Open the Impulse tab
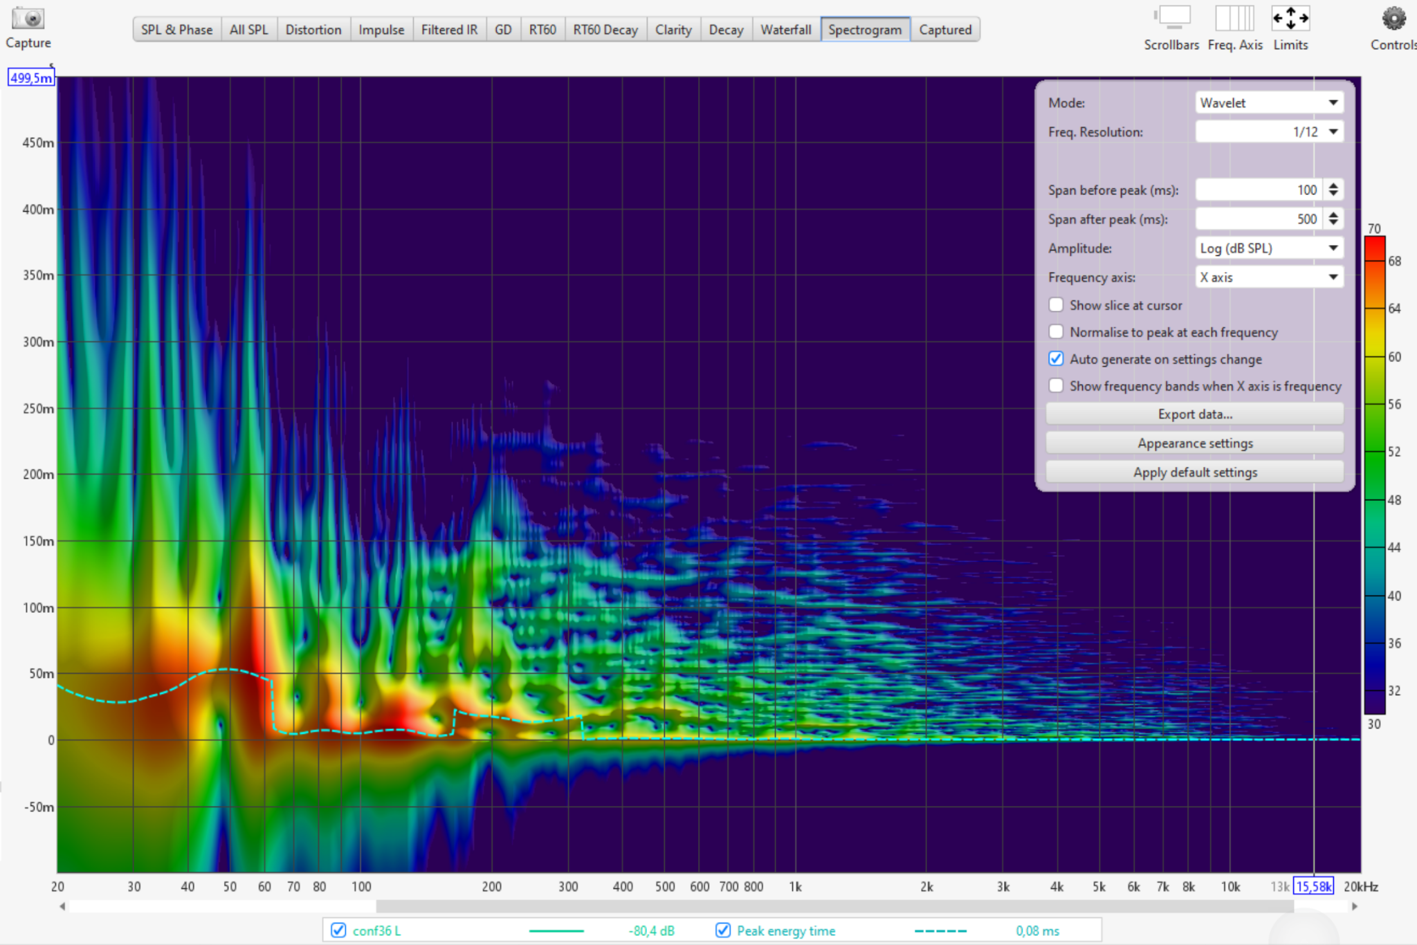The height and width of the screenshot is (945, 1417). (381, 30)
